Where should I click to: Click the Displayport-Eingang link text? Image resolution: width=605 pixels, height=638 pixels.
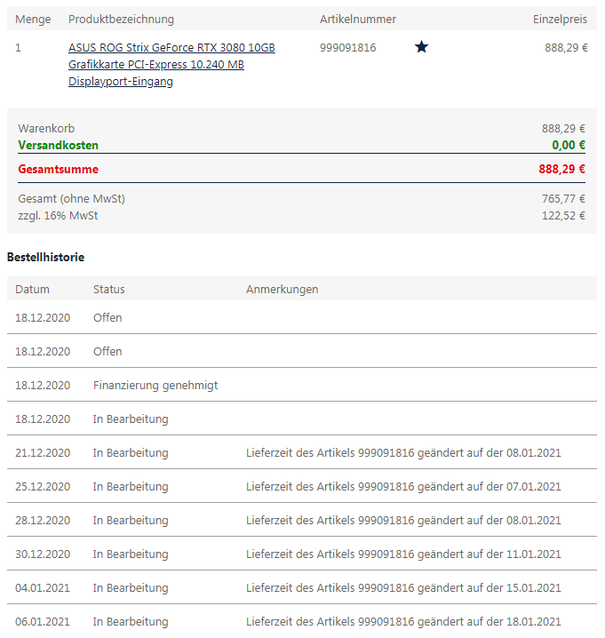pos(121,82)
